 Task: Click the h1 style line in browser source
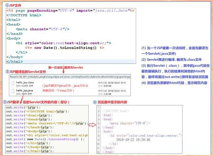click(145, 136)
